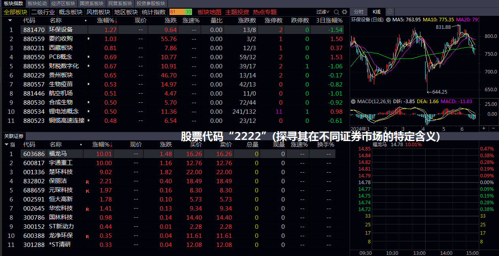Open the MACD indicator dropdown circle icon
499x256 pixels.
point(353,102)
